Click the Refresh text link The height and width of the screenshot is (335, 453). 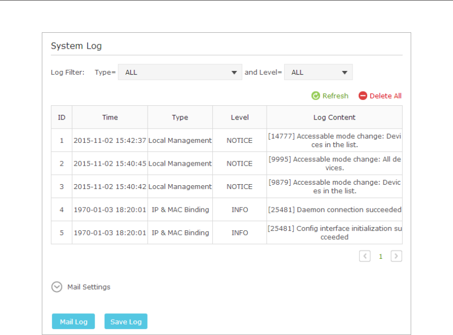click(335, 96)
